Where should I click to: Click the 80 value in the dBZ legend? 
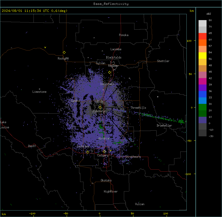tap(210, 20)
